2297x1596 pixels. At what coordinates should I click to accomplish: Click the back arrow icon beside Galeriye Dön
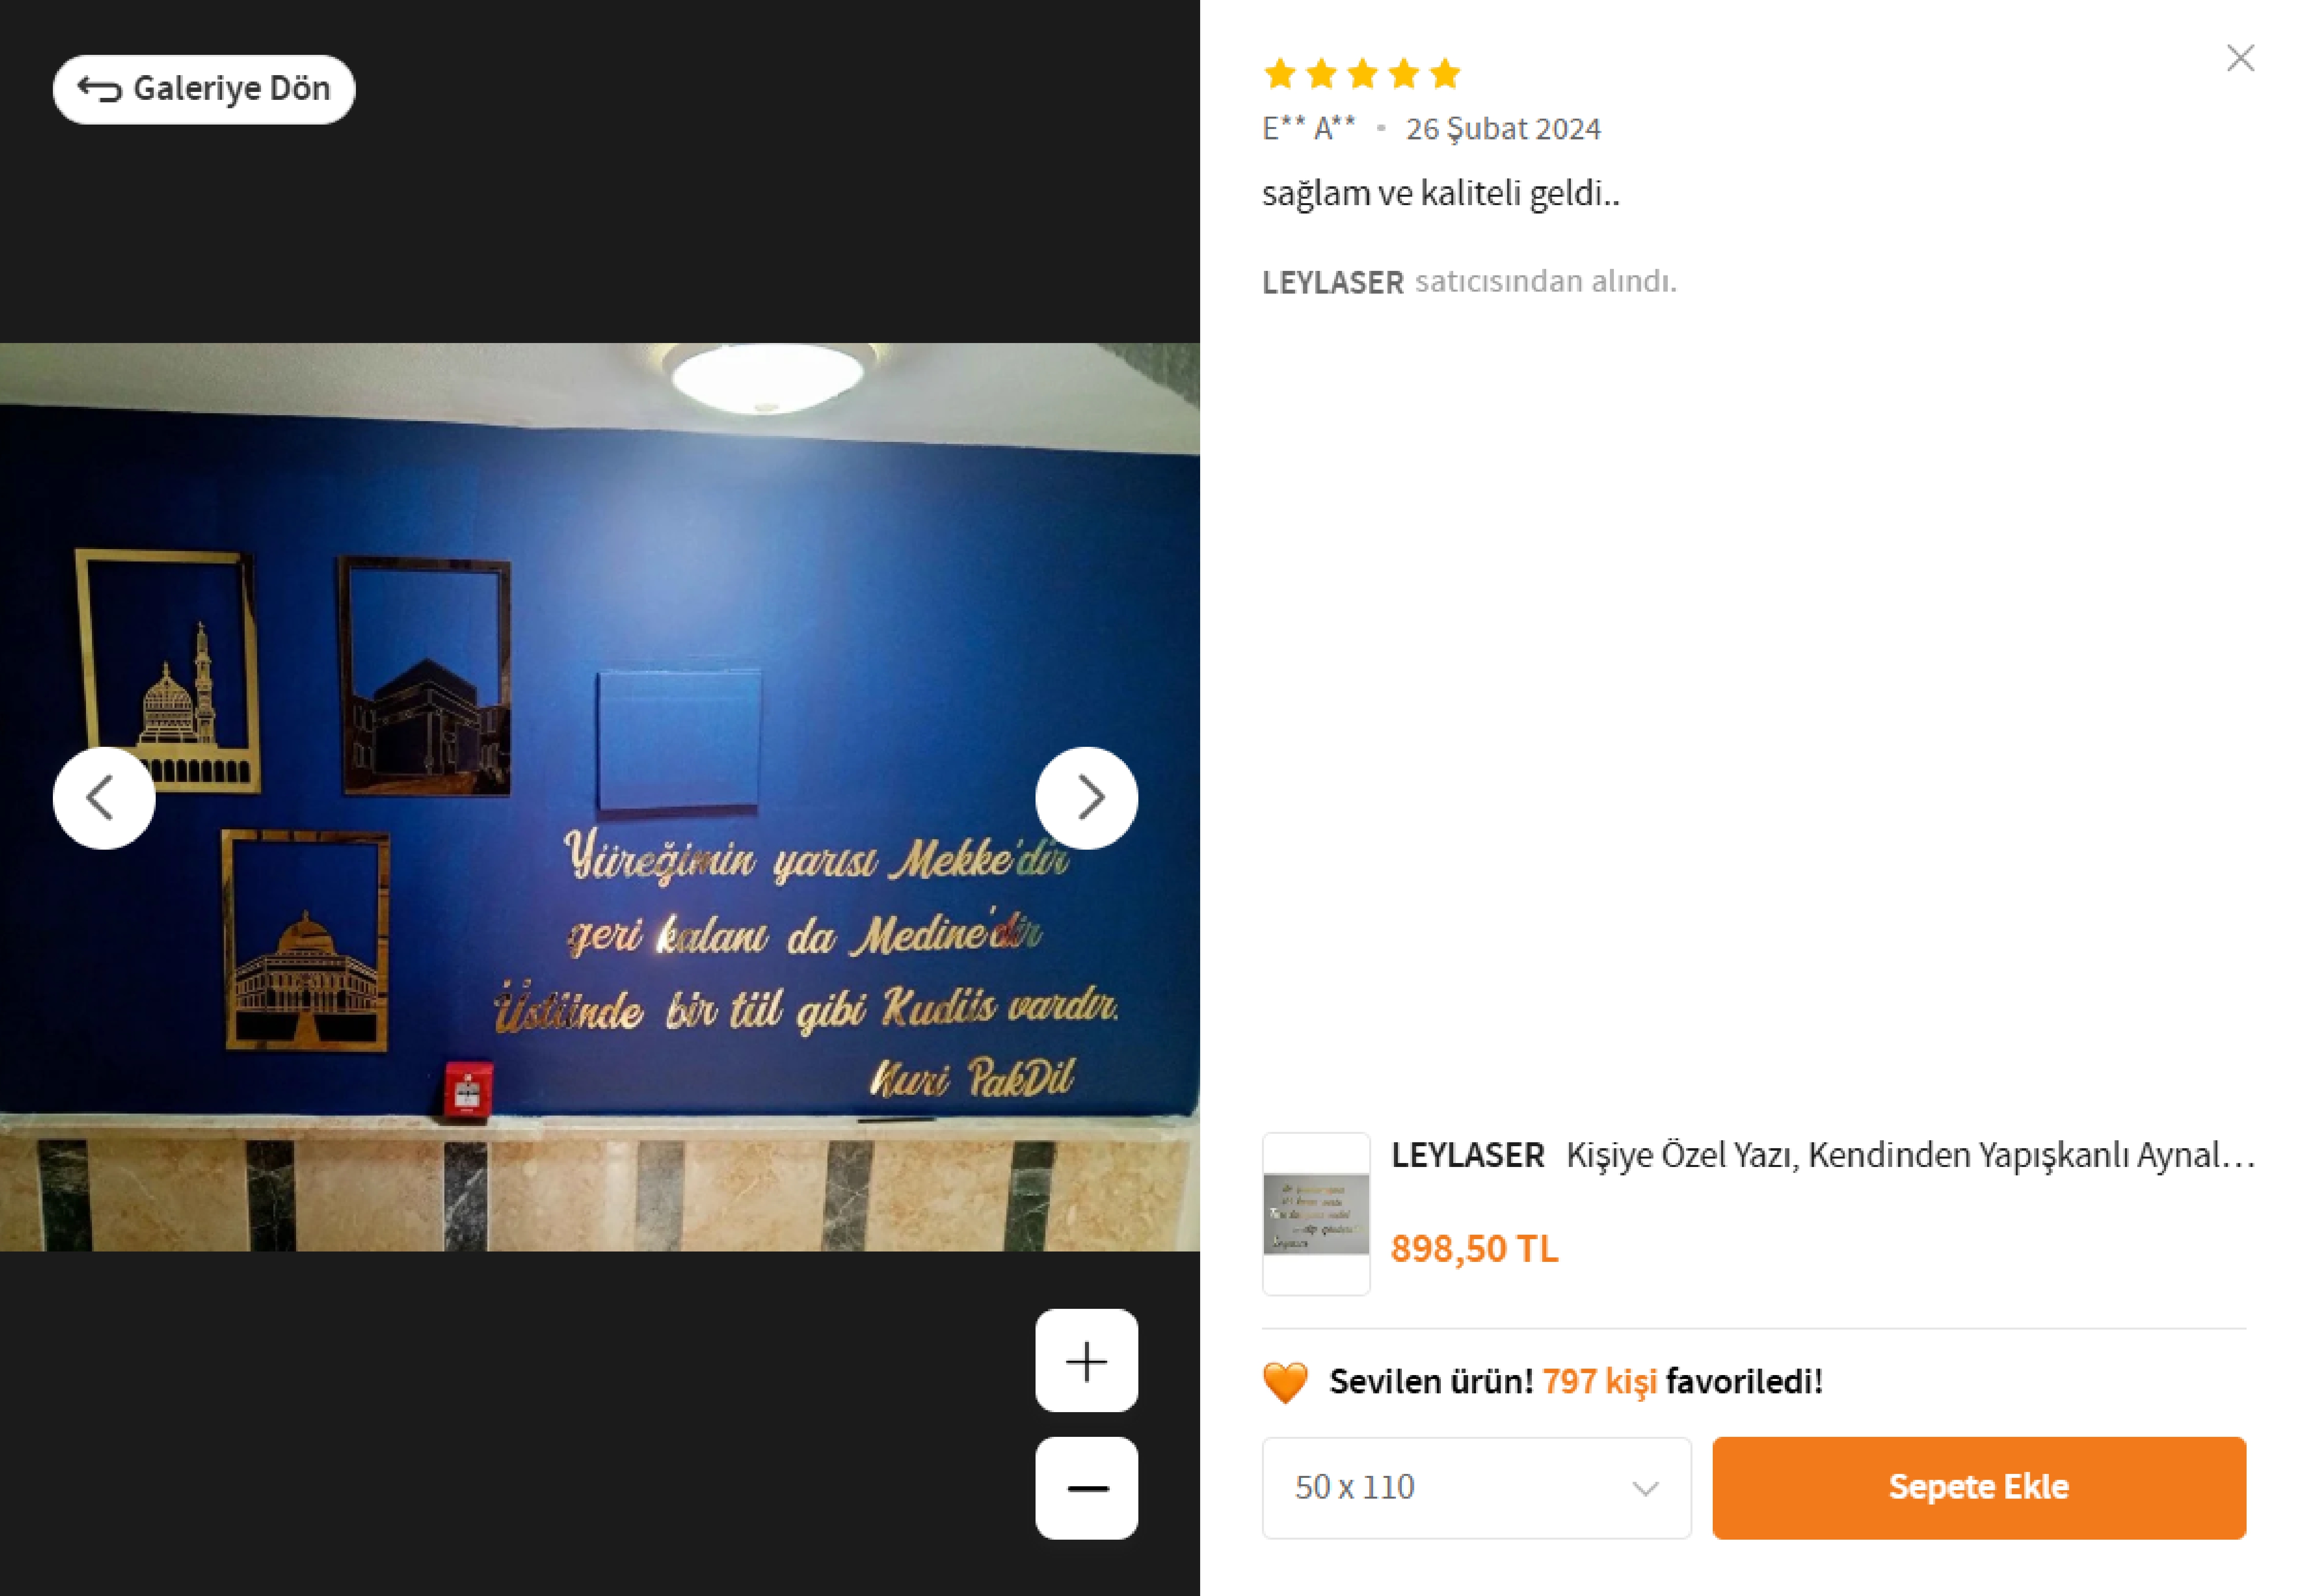point(99,89)
